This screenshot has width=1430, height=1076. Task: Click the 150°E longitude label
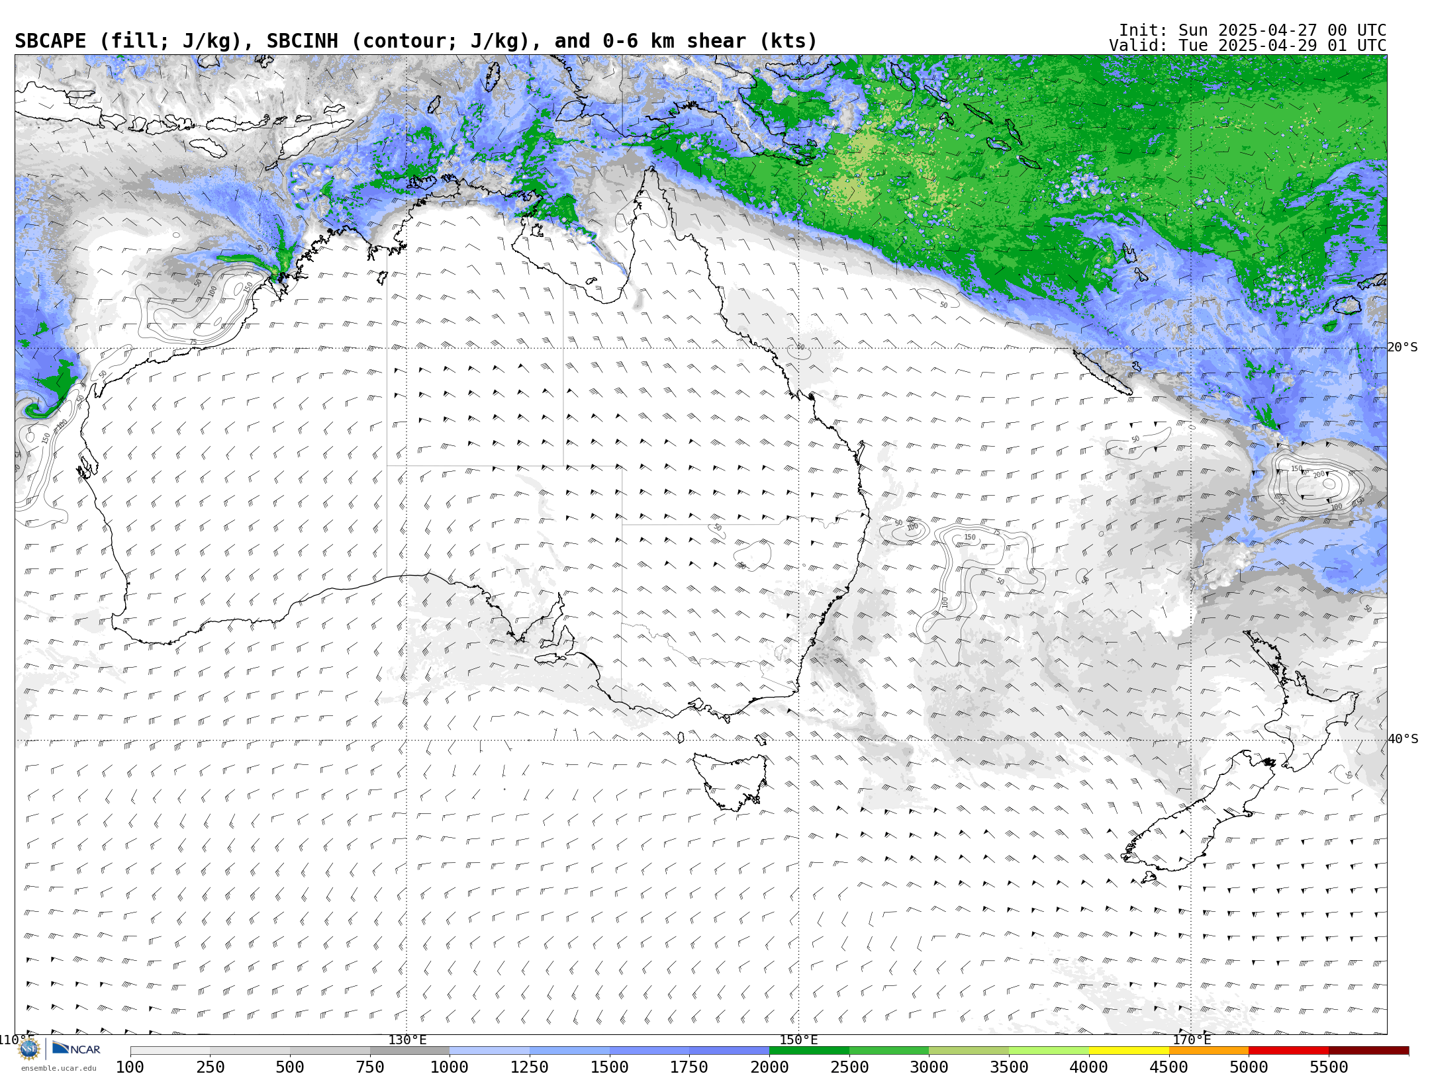[798, 1040]
